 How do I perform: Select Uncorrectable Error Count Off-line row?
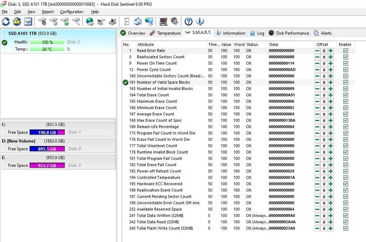point(239,203)
